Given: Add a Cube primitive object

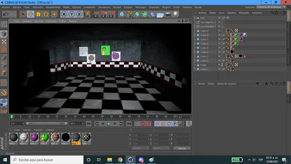Looking at the screenshot, I should (122, 14).
